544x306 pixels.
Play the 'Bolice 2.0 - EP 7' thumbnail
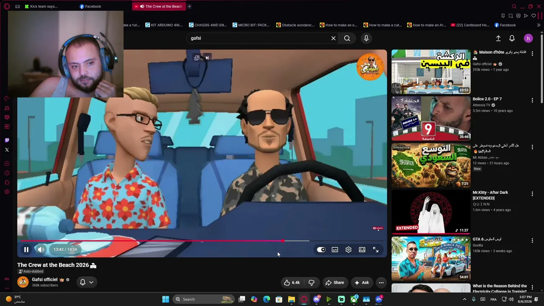(x=431, y=119)
